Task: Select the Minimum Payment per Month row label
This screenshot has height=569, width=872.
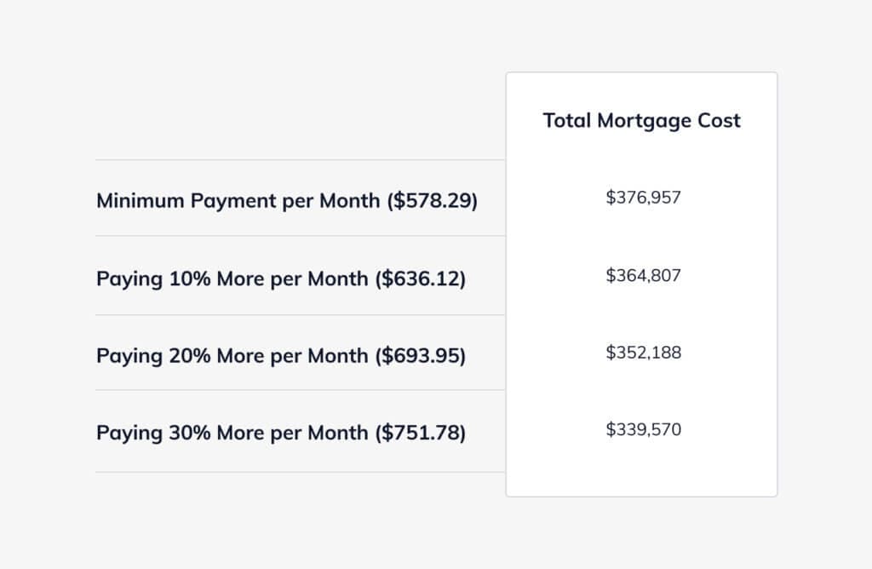Action: (286, 201)
